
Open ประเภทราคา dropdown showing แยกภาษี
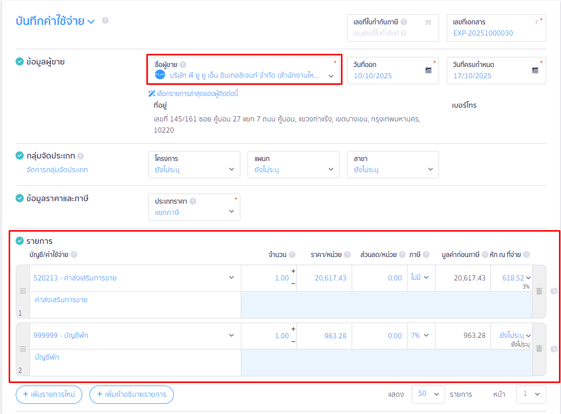pyautogui.click(x=194, y=207)
